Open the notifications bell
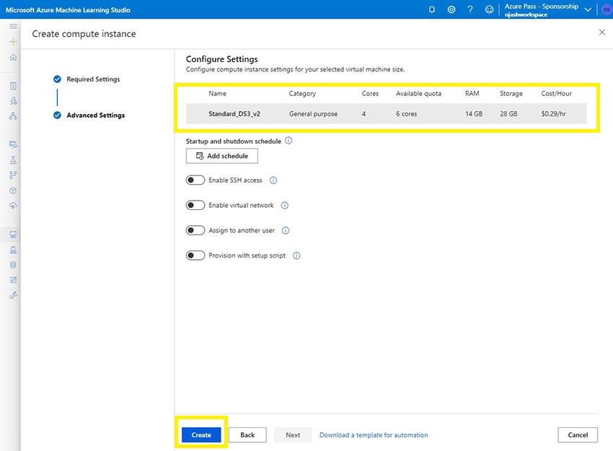The image size is (613, 451). coord(432,9)
